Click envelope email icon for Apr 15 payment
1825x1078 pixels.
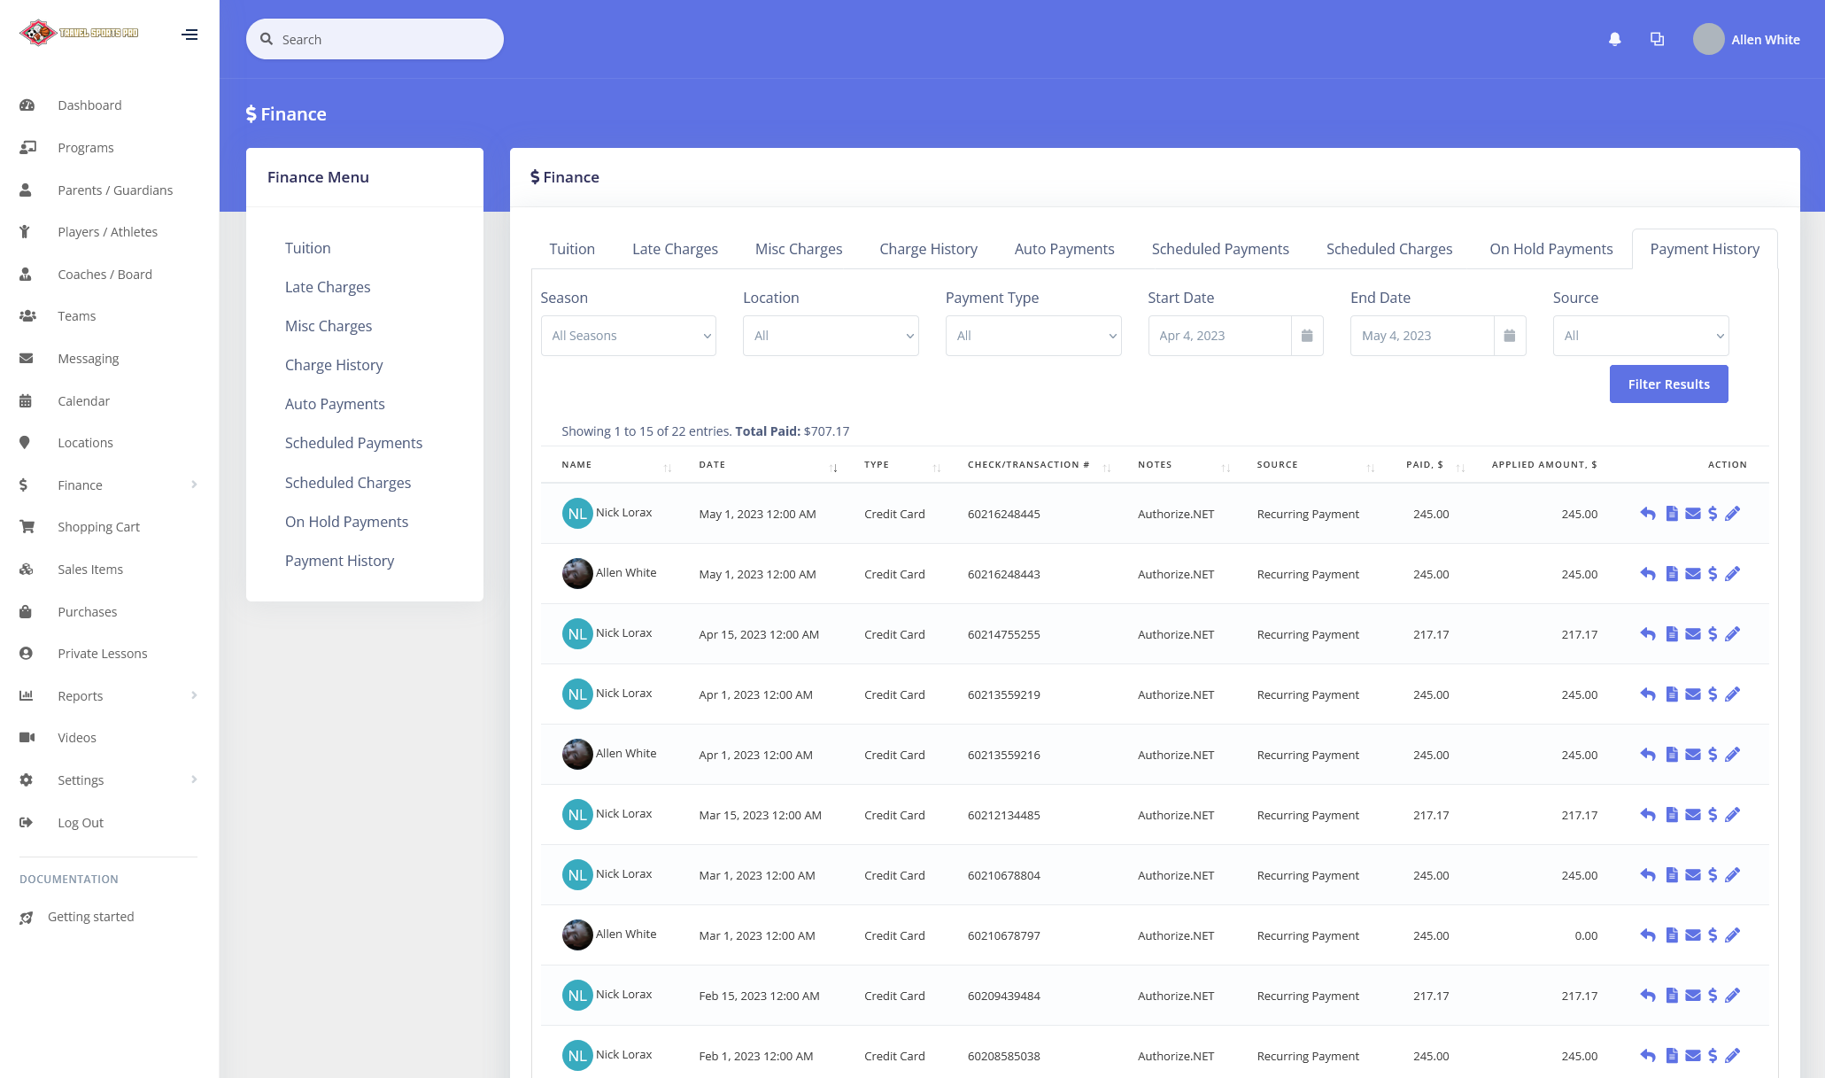[1692, 634]
